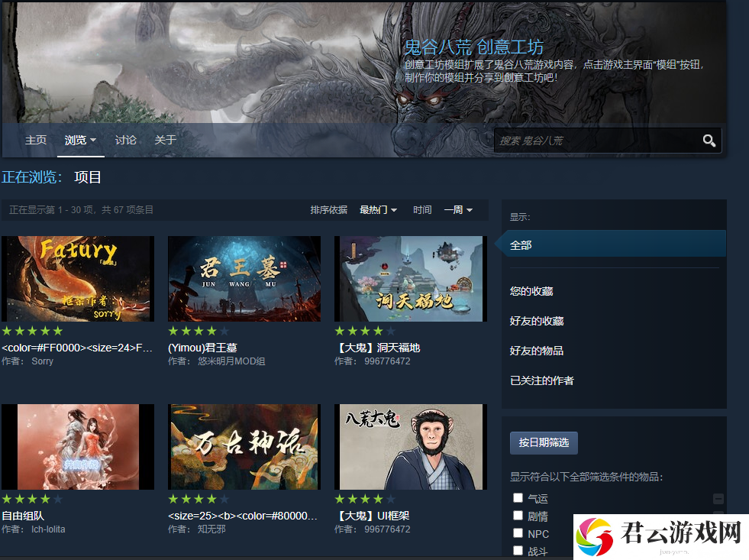Image resolution: width=749 pixels, height=560 pixels.
Task: Click the 鬼谷八荒 创意工坊 title
Action: coord(474,47)
